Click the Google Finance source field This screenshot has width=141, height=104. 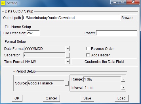46,83
